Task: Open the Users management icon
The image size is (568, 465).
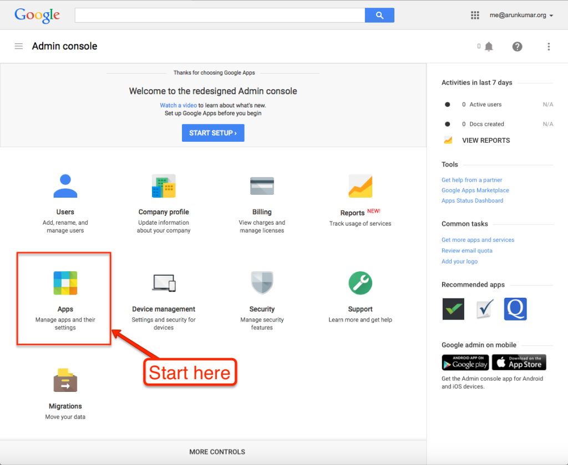Action: coord(65,186)
